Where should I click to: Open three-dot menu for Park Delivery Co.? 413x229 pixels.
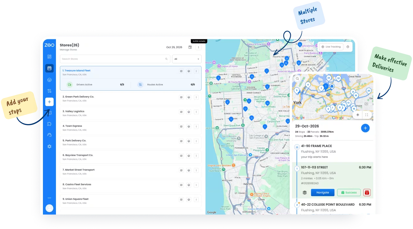[196, 141]
